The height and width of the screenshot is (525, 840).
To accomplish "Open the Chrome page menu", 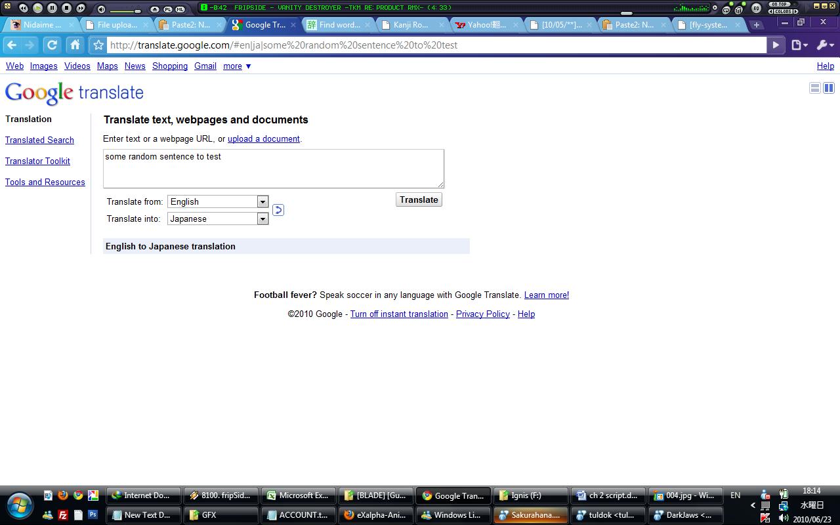I will pyautogui.click(x=799, y=45).
